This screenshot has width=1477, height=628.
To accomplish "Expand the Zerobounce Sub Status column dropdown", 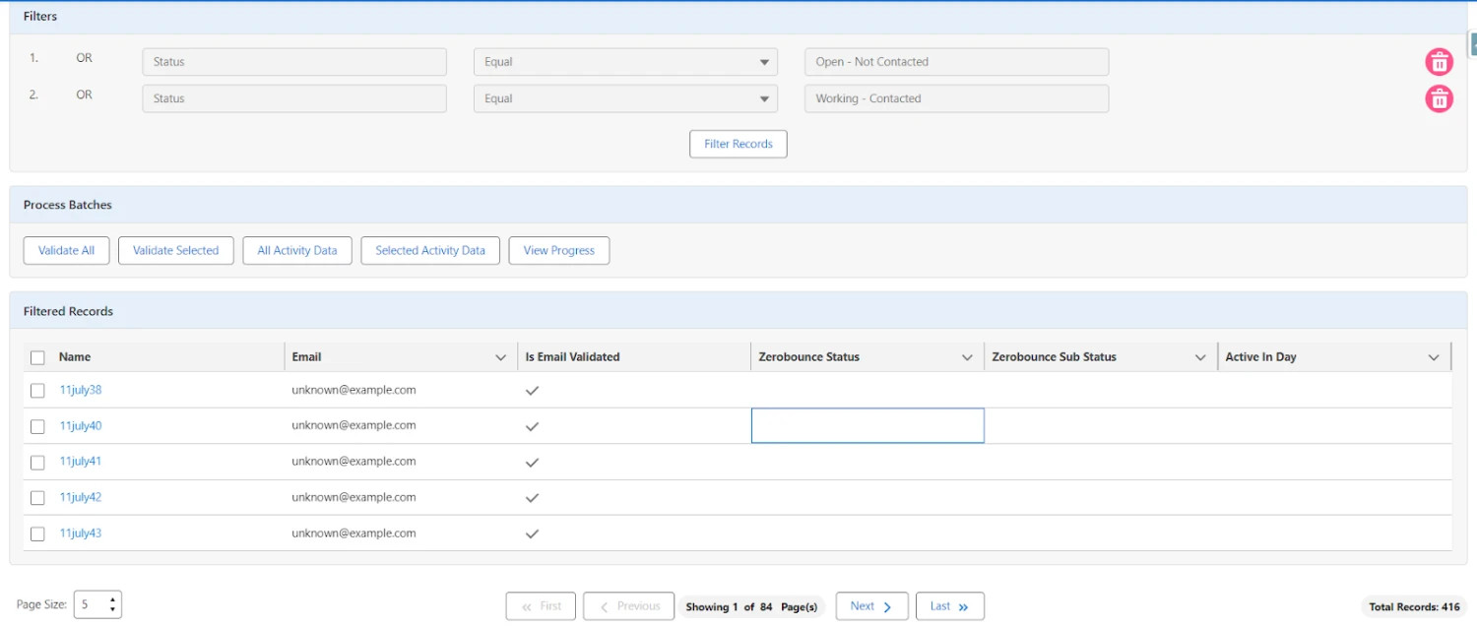I will (x=1200, y=357).
